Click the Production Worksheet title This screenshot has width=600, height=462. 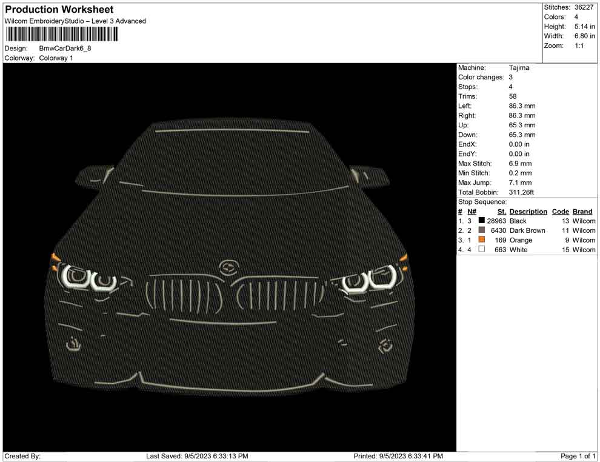(59, 10)
